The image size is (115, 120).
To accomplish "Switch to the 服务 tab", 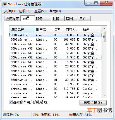I will pyautogui.click(x=43, y=19).
